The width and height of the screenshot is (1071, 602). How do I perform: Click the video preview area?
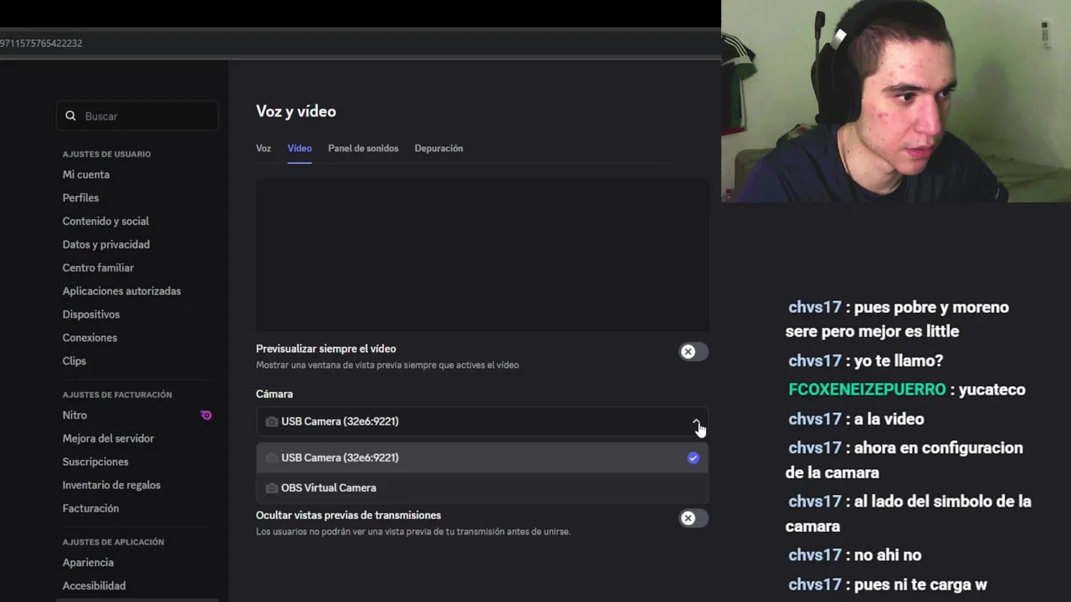pyautogui.click(x=482, y=254)
